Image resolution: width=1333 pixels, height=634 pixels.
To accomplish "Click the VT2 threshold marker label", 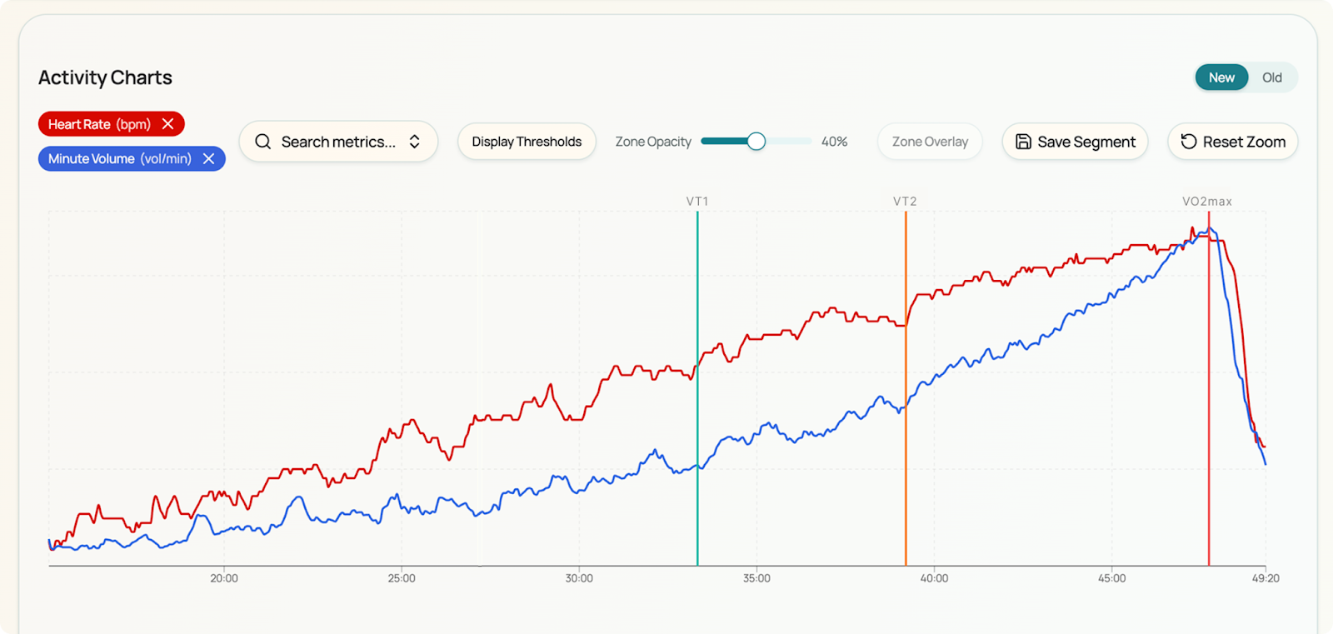I will [x=905, y=202].
